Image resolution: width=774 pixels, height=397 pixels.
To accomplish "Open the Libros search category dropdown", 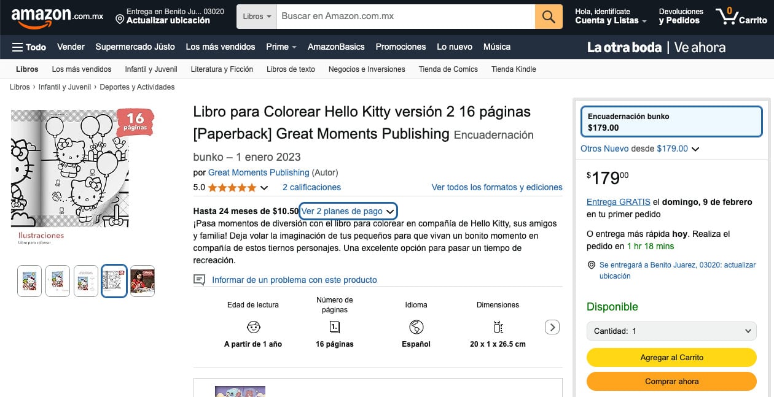I will click(257, 17).
